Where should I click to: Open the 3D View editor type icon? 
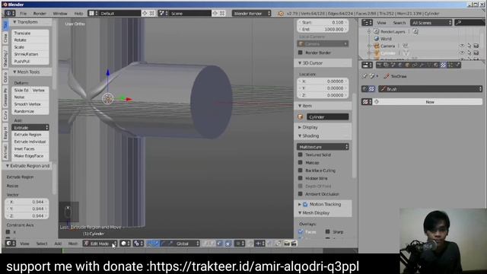(x=11, y=244)
